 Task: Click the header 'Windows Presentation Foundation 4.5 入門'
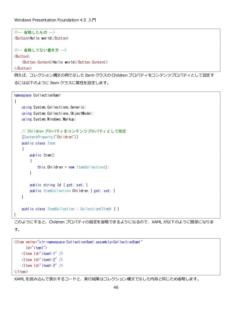[x=55, y=20]
